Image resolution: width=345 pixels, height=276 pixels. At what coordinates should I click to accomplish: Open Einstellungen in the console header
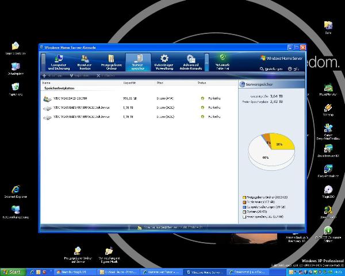(271, 69)
